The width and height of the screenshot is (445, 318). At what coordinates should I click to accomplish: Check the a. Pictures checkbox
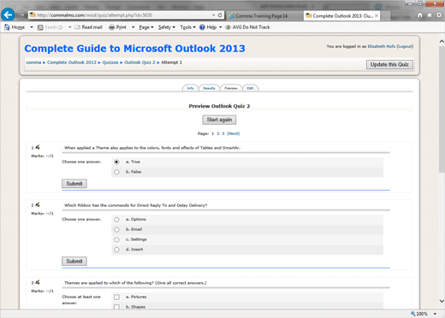point(116,297)
